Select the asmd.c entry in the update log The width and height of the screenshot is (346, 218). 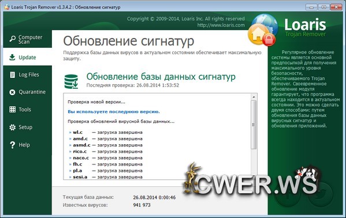(106, 145)
